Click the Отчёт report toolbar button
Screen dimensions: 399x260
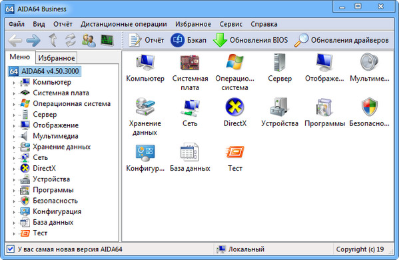(146, 40)
